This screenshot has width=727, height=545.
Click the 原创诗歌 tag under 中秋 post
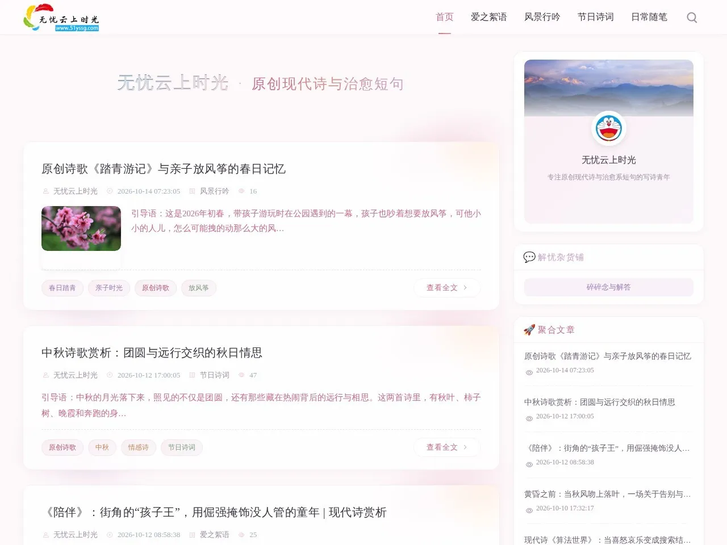click(62, 447)
